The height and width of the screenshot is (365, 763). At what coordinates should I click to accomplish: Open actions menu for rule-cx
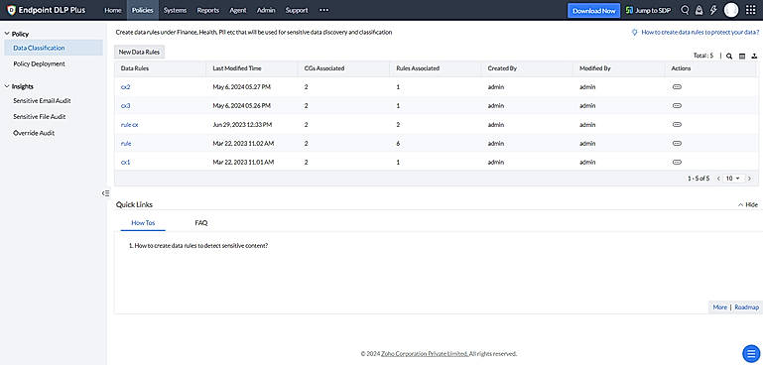click(677, 125)
